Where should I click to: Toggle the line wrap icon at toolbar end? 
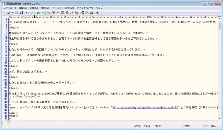click(97, 12)
